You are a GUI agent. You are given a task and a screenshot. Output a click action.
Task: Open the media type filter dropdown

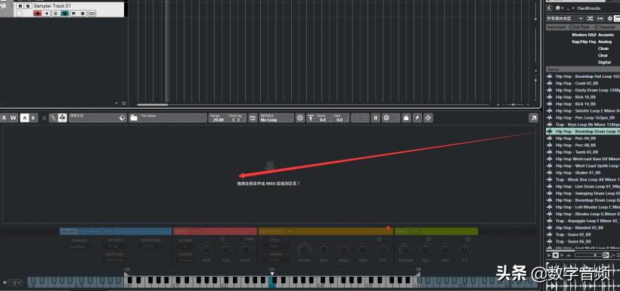pyautogui.click(x=565, y=19)
